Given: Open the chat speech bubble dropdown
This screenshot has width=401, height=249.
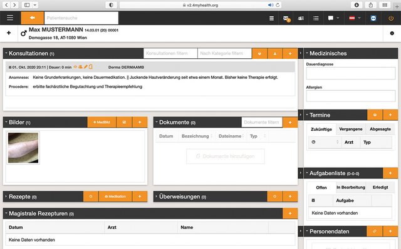Looking at the screenshot, I should (333, 18).
